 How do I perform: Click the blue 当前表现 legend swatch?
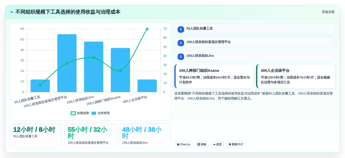[94, 113]
